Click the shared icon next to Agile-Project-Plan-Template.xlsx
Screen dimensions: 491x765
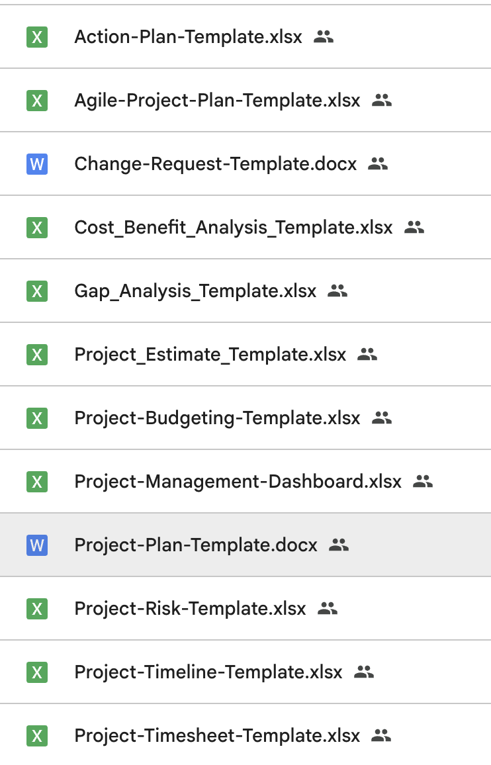[382, 100]
